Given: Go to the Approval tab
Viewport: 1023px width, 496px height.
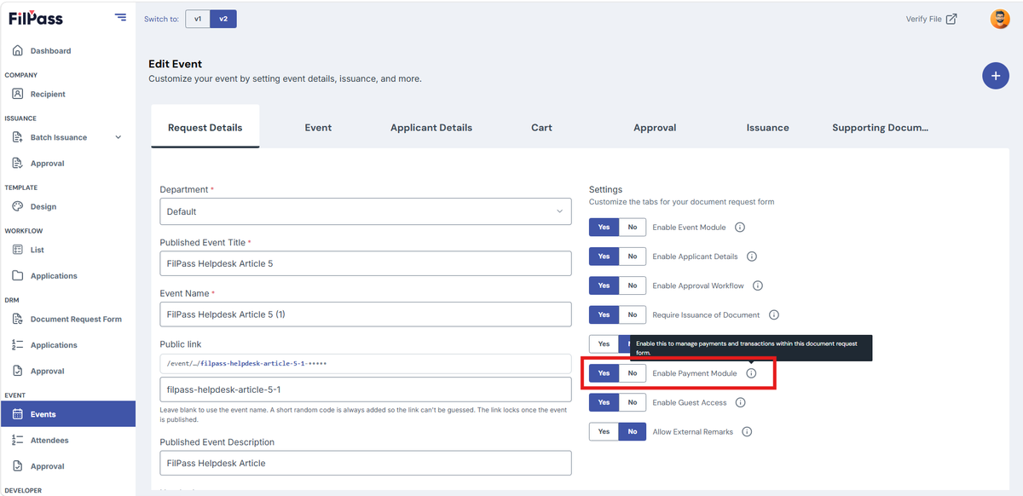Looking at the screenshot, I should click(655, 128).
